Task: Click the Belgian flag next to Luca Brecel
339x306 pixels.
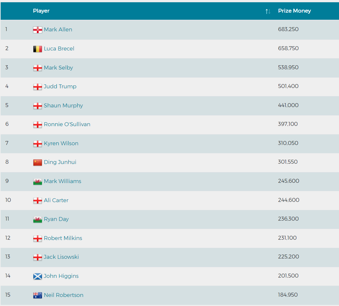Action: (37, 49)
